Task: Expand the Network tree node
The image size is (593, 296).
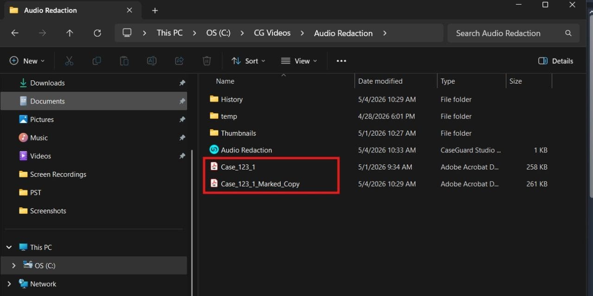Action: 9,284
